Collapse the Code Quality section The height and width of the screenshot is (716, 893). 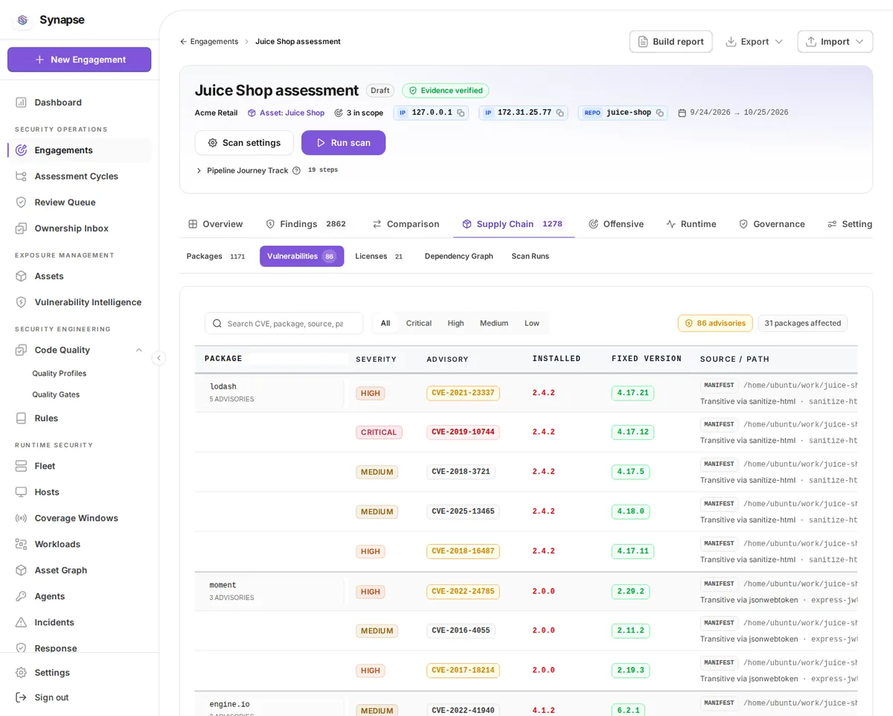point(138,350)
